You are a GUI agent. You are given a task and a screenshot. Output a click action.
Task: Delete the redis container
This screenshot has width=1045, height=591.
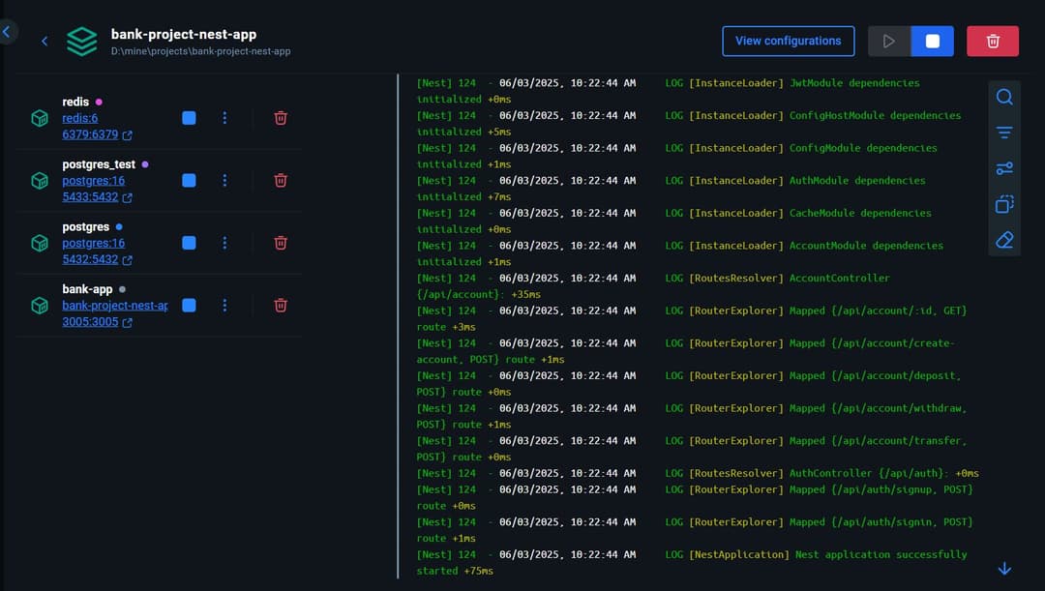[281, 118]
